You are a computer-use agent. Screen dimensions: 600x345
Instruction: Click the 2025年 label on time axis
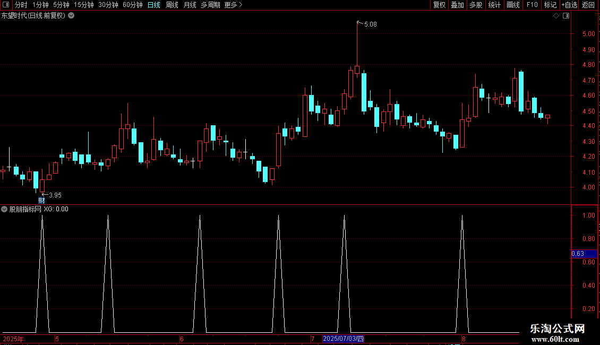pos(13,339)
